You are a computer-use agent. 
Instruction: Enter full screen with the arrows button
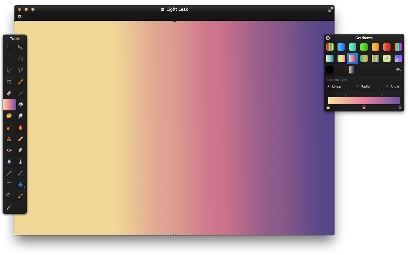click(331, 9)
